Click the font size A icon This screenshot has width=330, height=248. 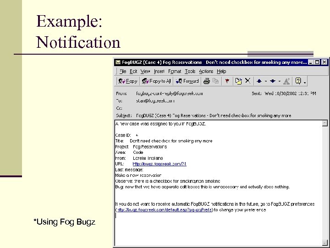[286, 81]
